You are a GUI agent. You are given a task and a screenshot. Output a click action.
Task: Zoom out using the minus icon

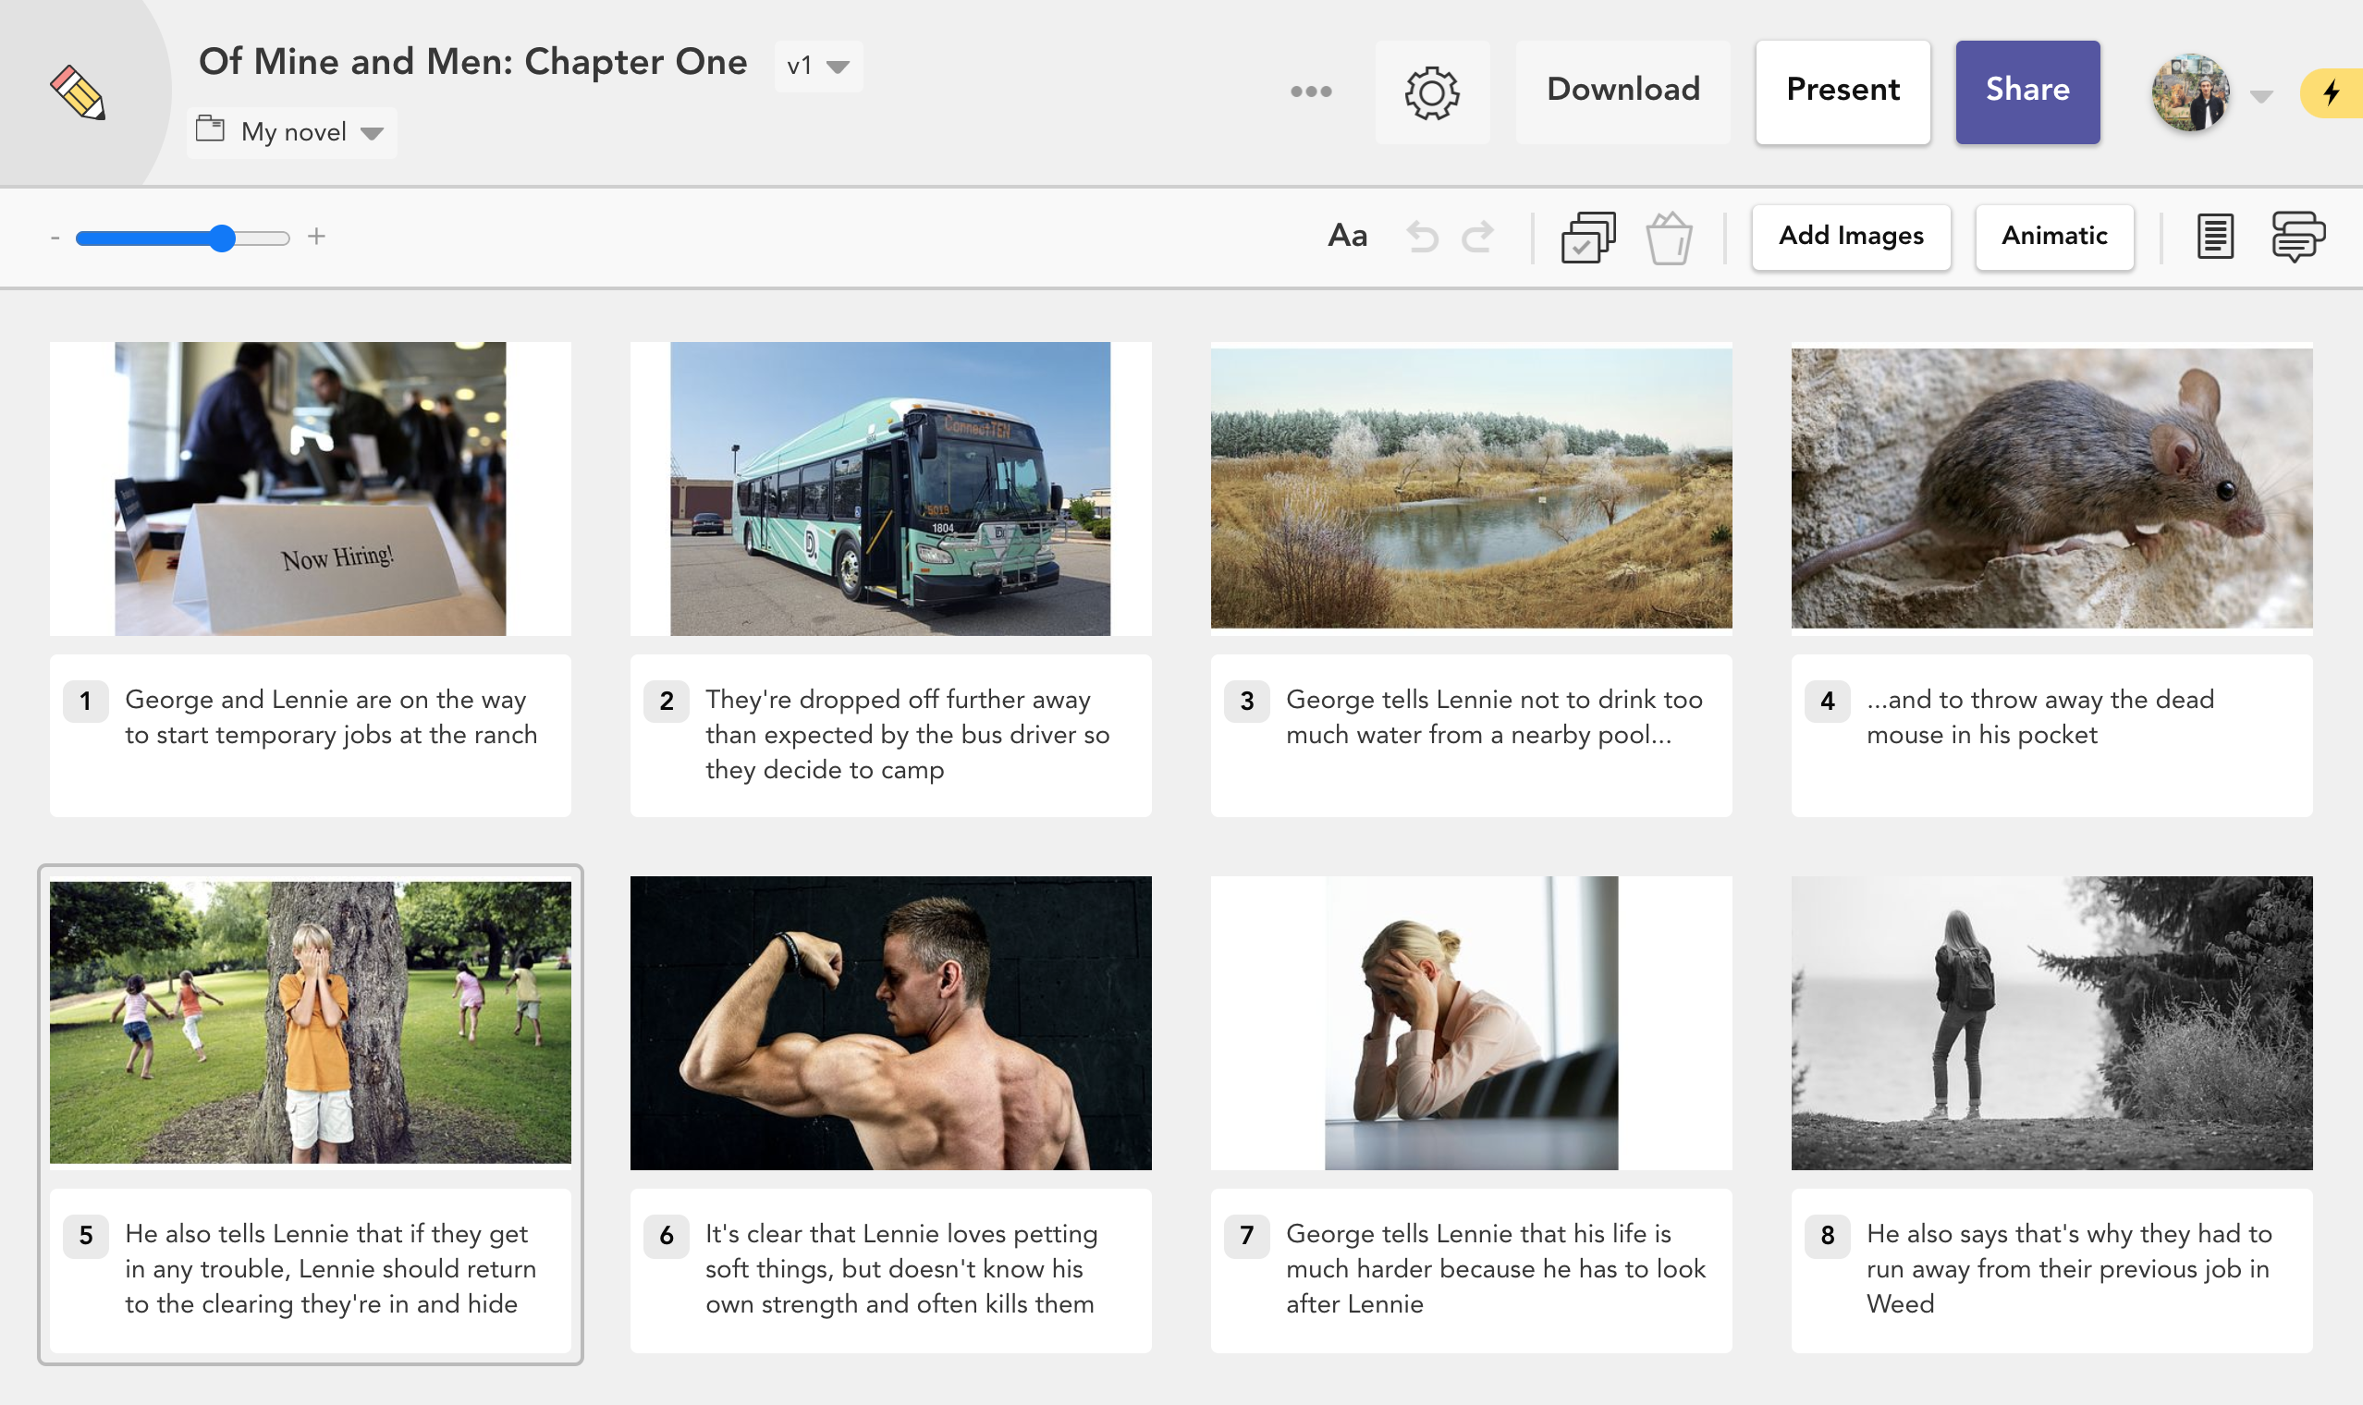tap(55, 236)
